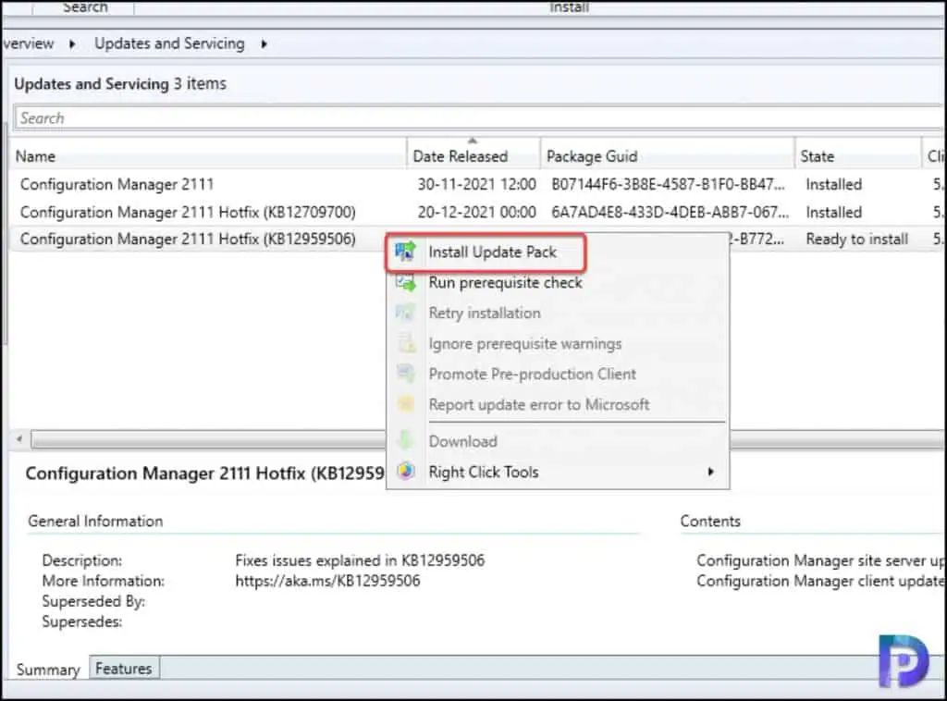The width and height of the screenshot is (947, 701).
Task: Sort by the Name column header
Action: coord(208,156)
